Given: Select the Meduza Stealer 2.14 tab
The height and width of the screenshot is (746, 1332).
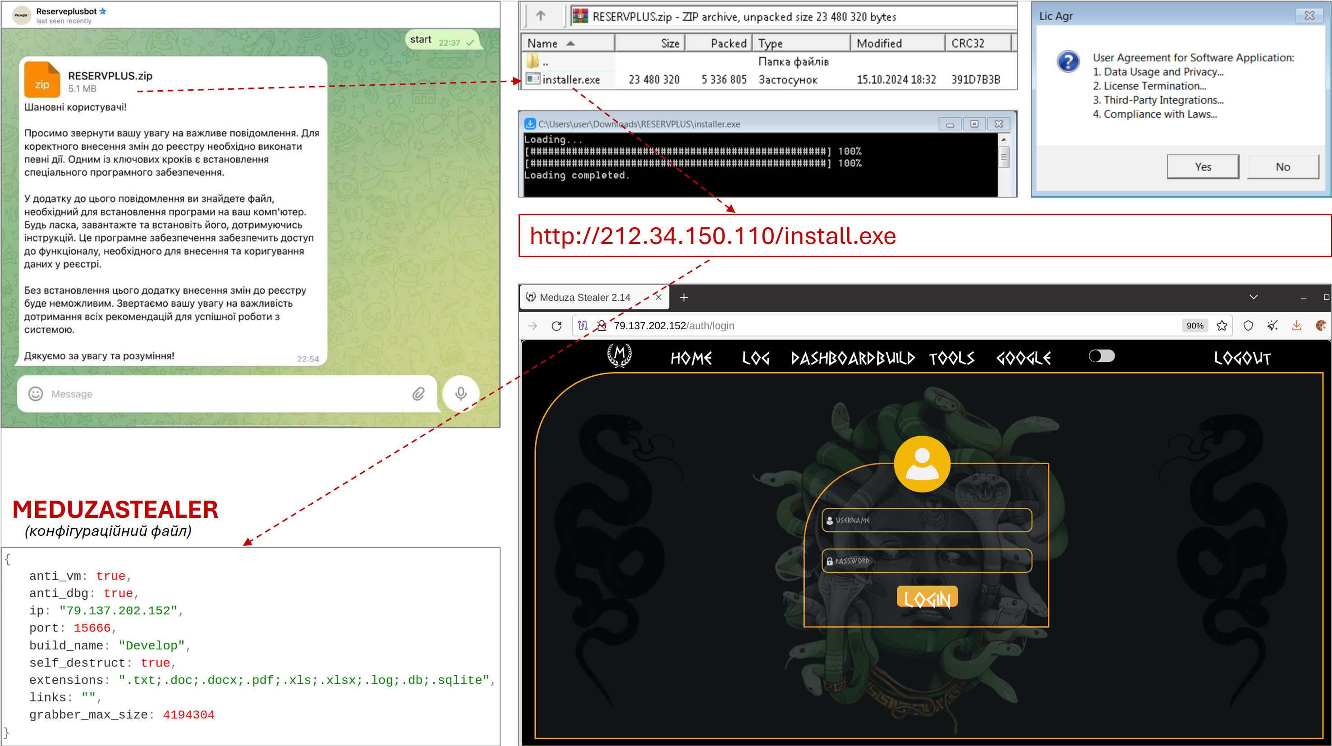Looking at the screenshot, I should click(585, 298).
